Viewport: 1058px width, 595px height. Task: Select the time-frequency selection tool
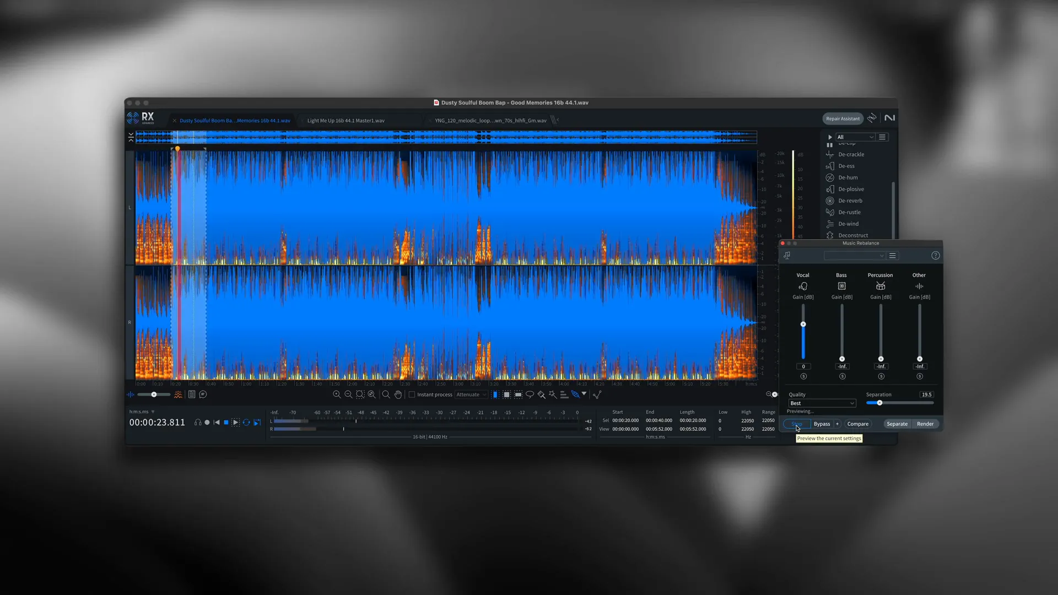point(506,394)
